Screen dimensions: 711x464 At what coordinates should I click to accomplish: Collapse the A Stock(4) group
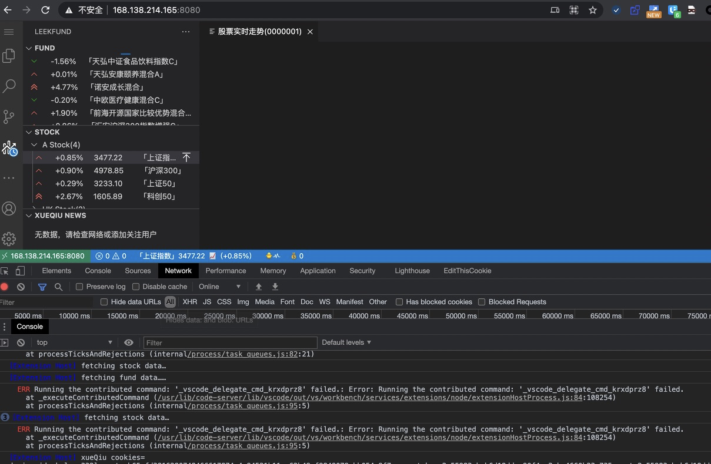[35, 144]
